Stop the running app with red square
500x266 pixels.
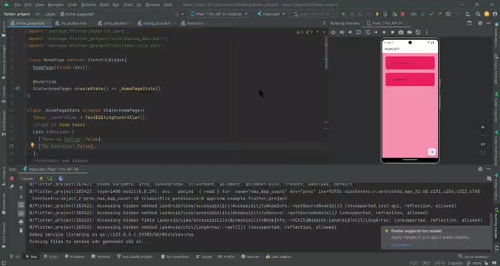click(403, 14)
